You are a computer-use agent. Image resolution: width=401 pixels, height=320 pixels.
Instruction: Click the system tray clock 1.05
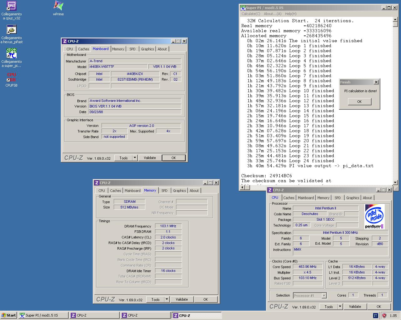click(x=393, y=316)
